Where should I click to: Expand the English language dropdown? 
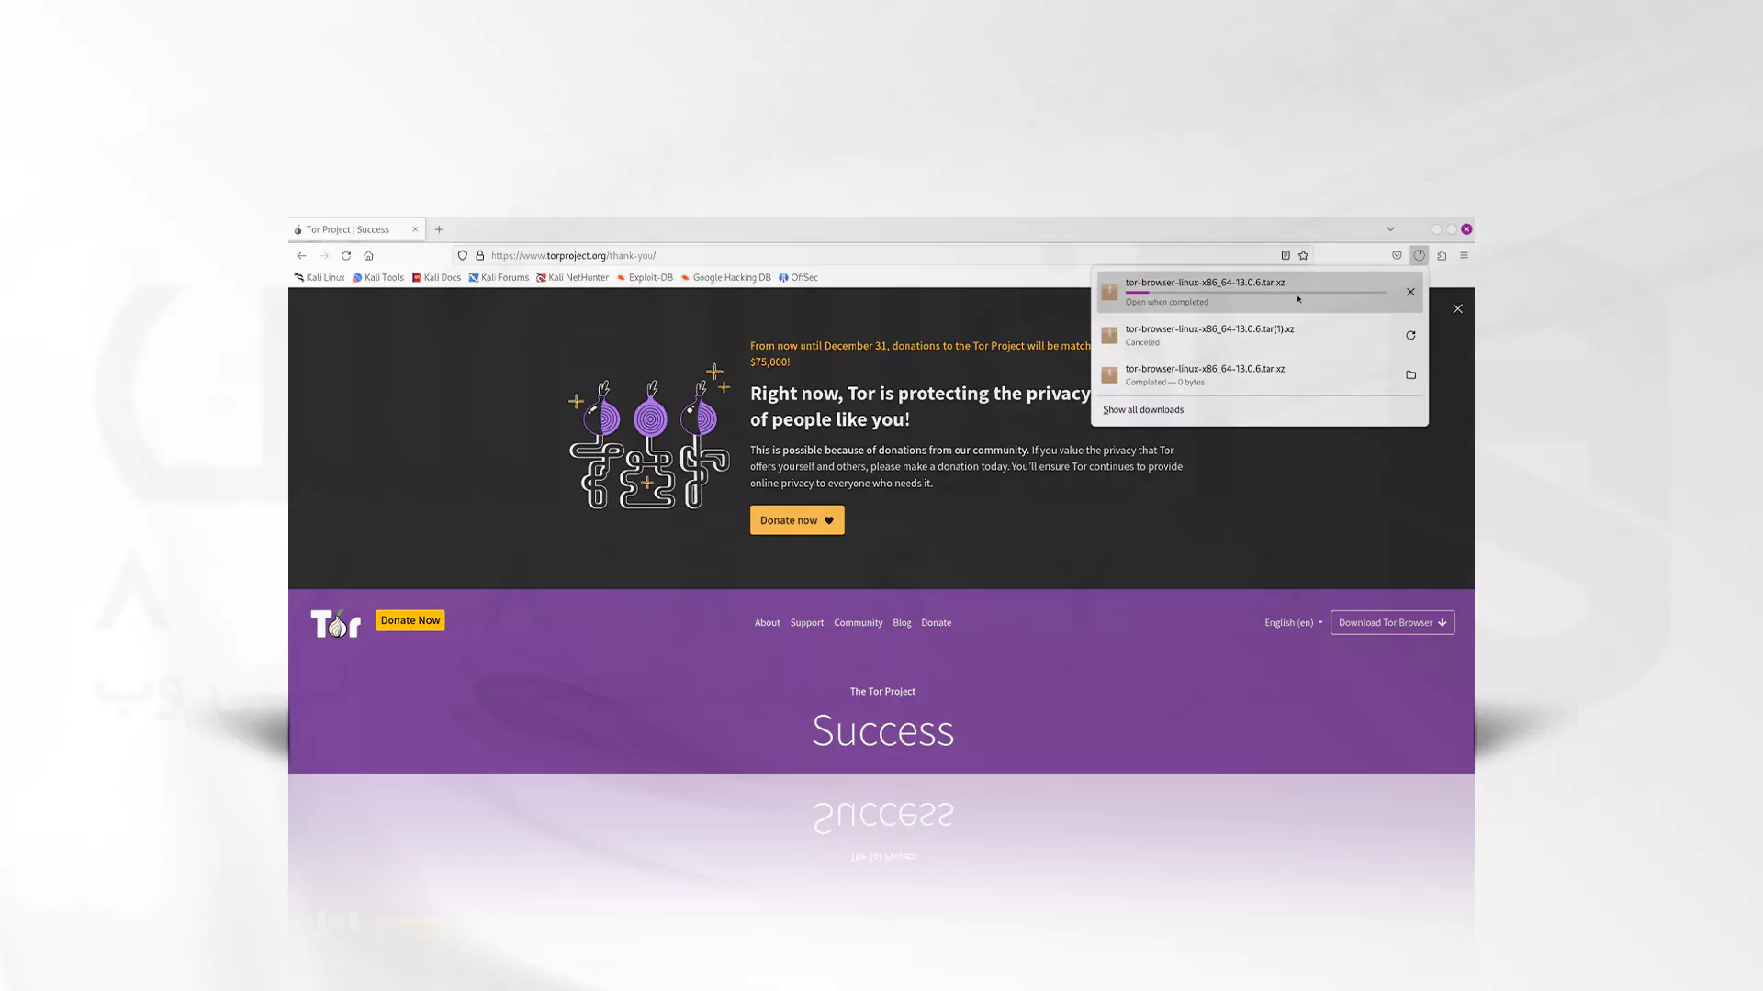click(1292, 622)
